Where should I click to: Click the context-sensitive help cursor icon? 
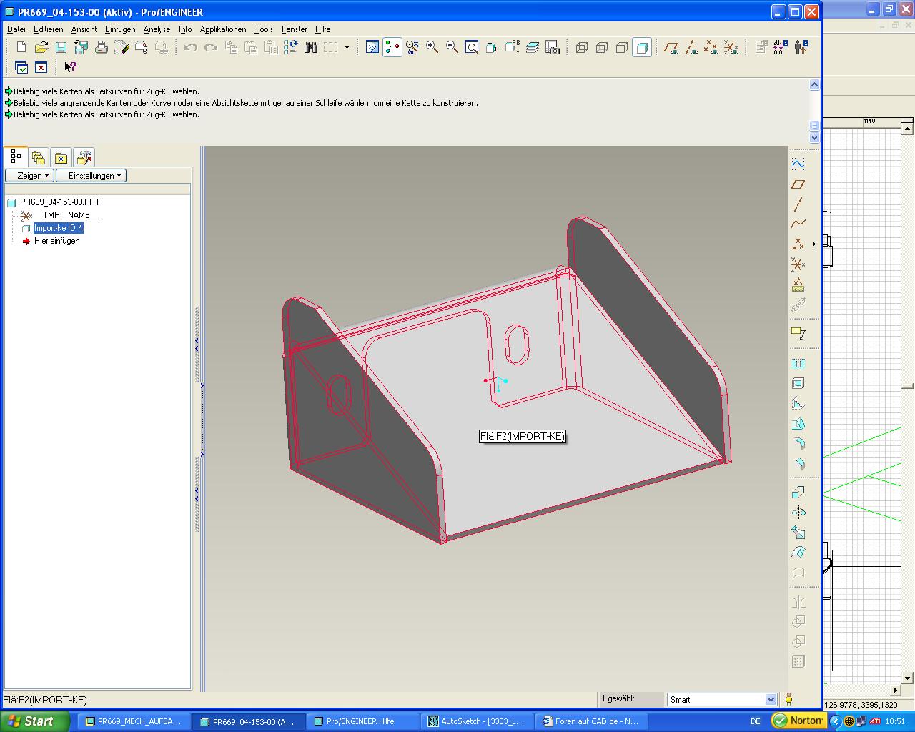click(69, 67)
